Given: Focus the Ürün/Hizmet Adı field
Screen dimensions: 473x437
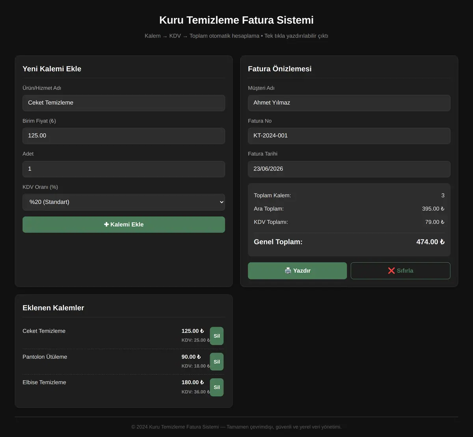Looking at the screenshot, I should click(124, 103).
